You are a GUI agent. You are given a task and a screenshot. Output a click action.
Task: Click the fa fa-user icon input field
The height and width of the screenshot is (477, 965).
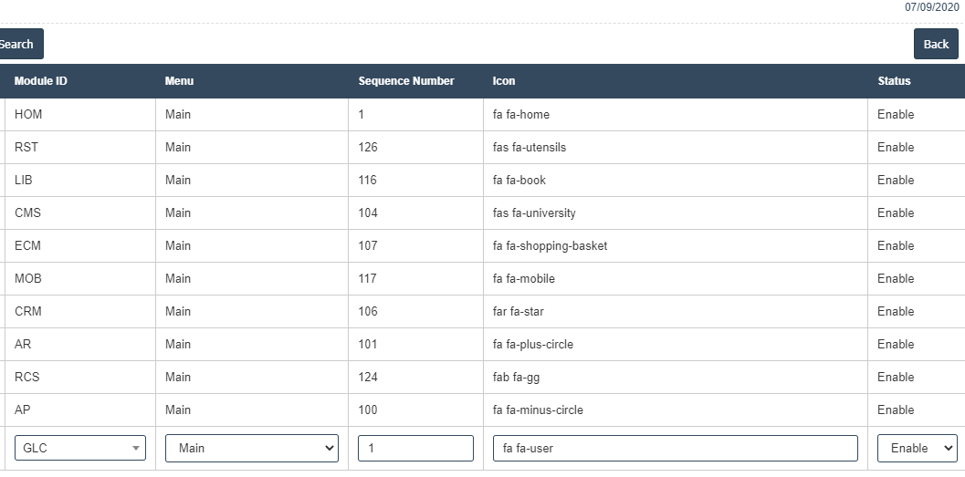point(675,448)
